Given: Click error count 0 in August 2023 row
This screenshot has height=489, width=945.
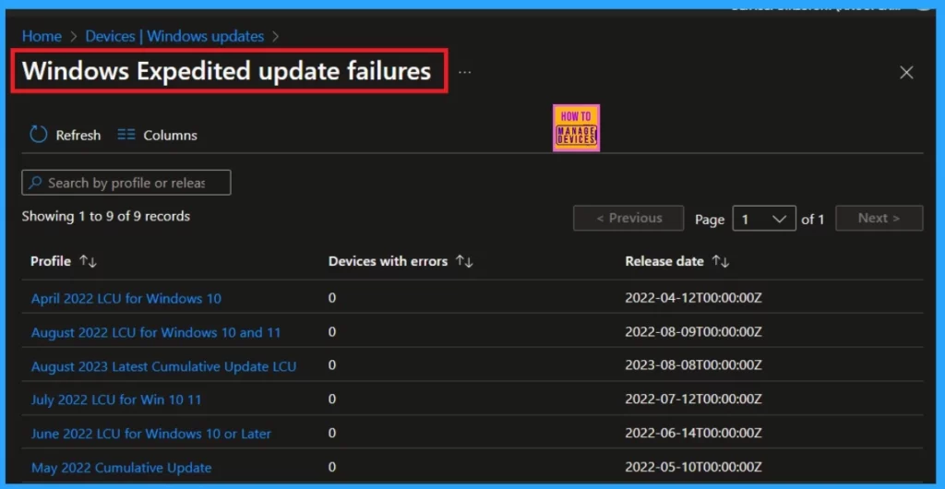Looking at the screenshot, I should [x=332, y=365].
